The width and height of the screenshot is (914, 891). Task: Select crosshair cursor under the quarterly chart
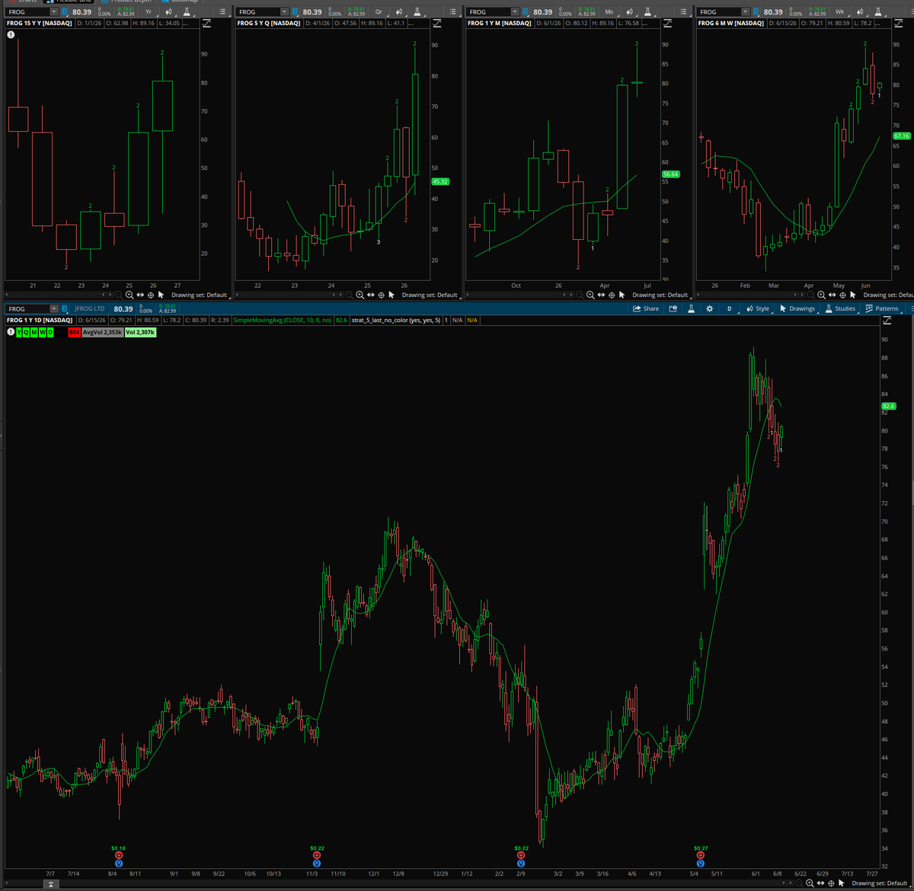(x=381, y=295)
